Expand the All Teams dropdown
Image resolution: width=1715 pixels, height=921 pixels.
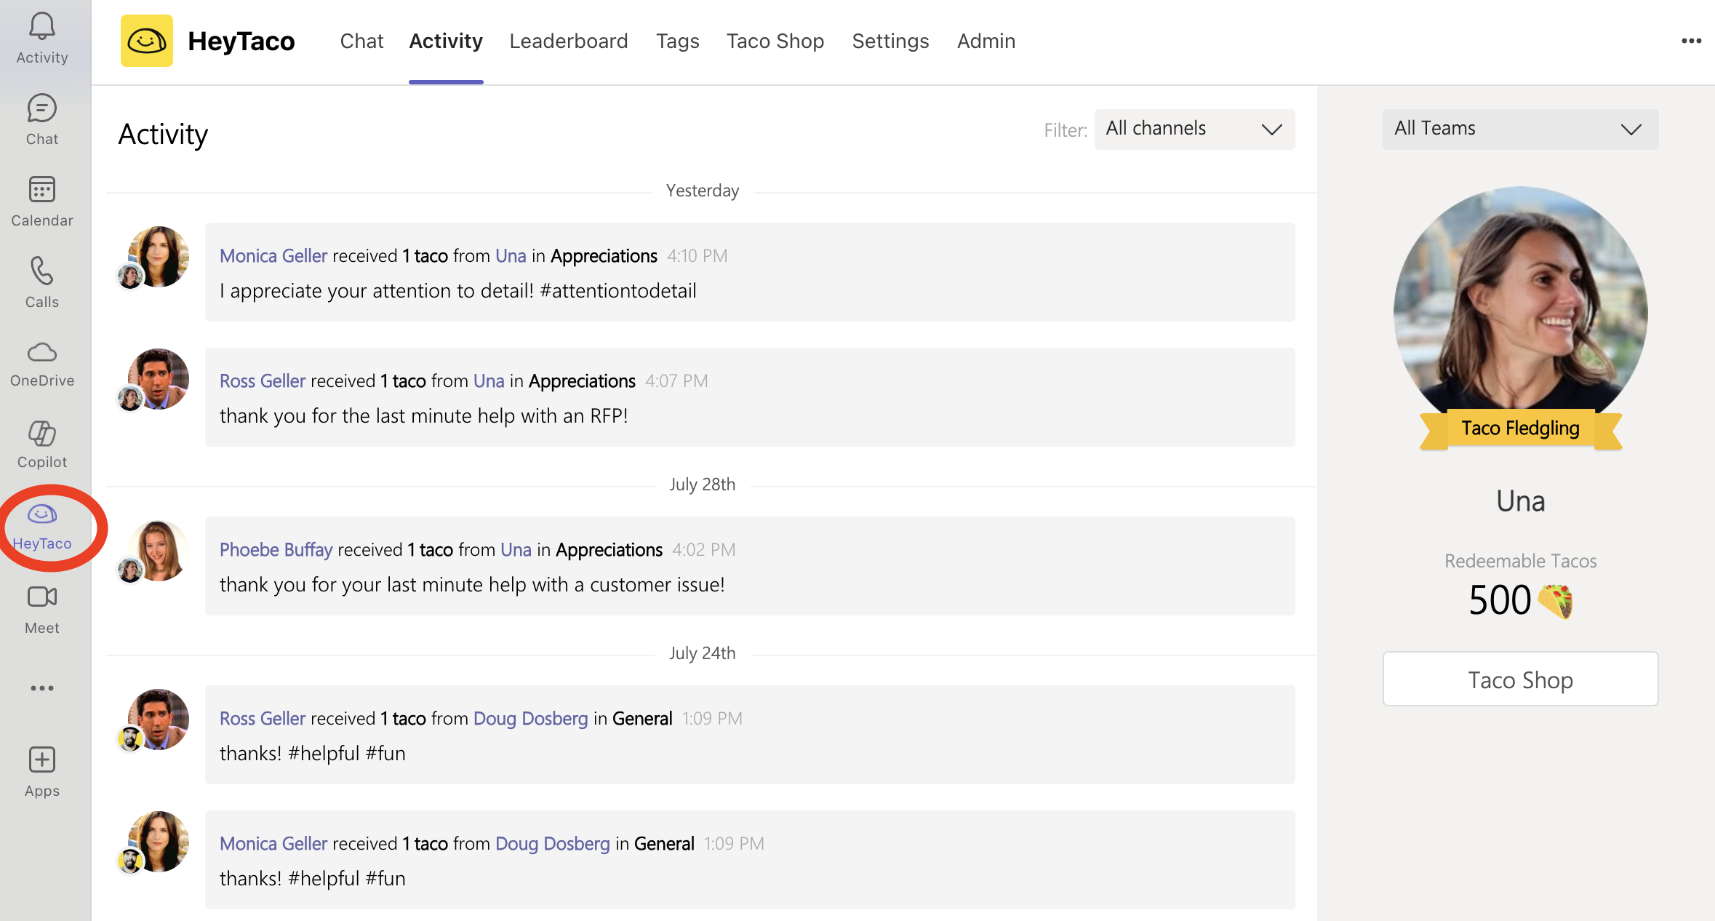tap(1520, 129)
